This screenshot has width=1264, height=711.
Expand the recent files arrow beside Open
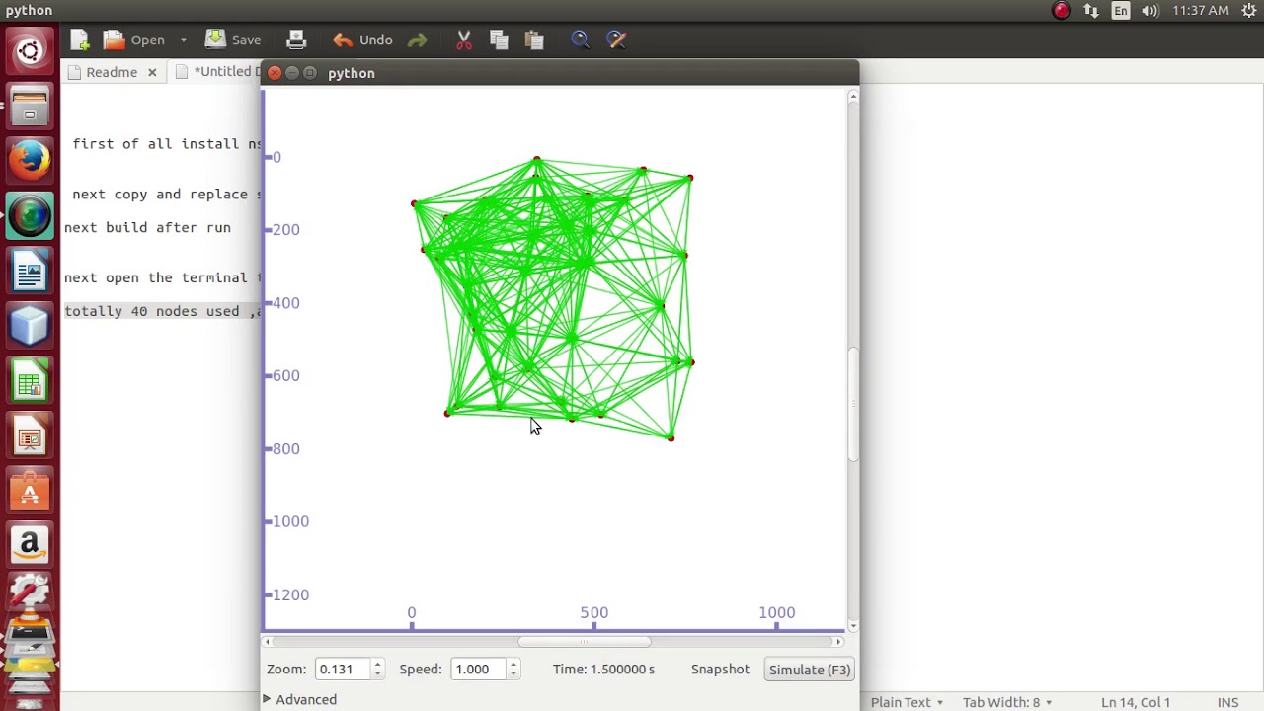[x=183, y=40]
